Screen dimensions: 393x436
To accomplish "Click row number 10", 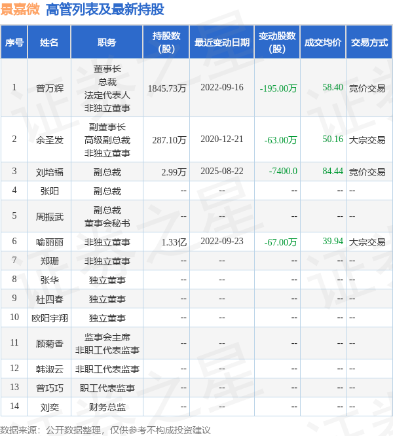I will (x=14, y=317).
